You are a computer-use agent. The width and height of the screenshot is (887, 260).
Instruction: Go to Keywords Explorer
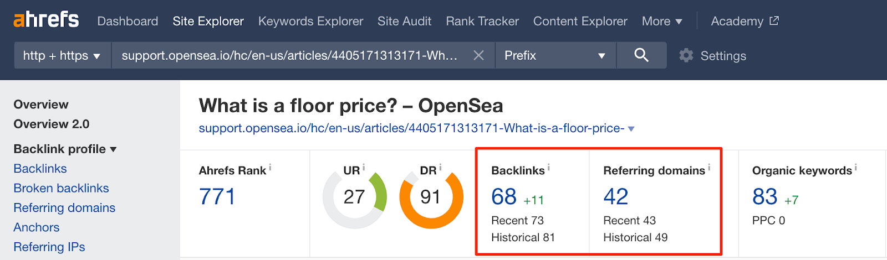click(310, 21)
